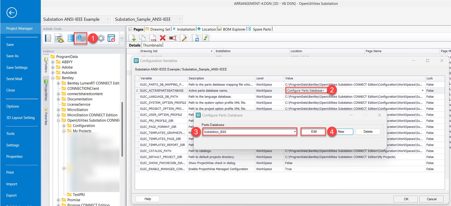Open 3D Layout Setting from sidebar
Image resolution: width=451 pixels, height=206 pixels.
tap(20, 118)
